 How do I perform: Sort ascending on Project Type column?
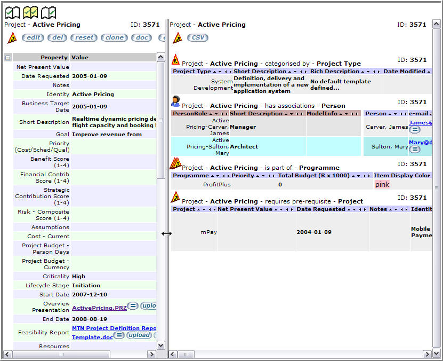coord(214,72)
